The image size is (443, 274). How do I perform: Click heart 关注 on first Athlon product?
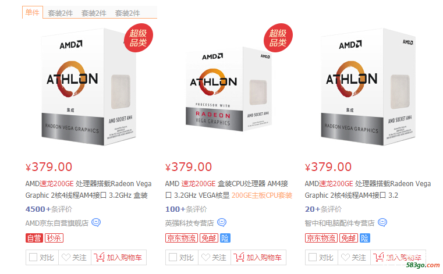[x=75, y=257]
